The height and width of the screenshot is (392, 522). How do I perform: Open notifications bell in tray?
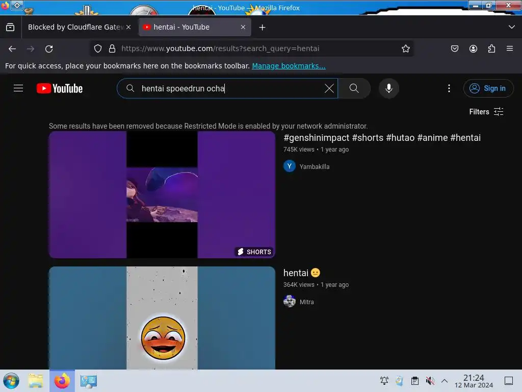(x=384, y=381)
